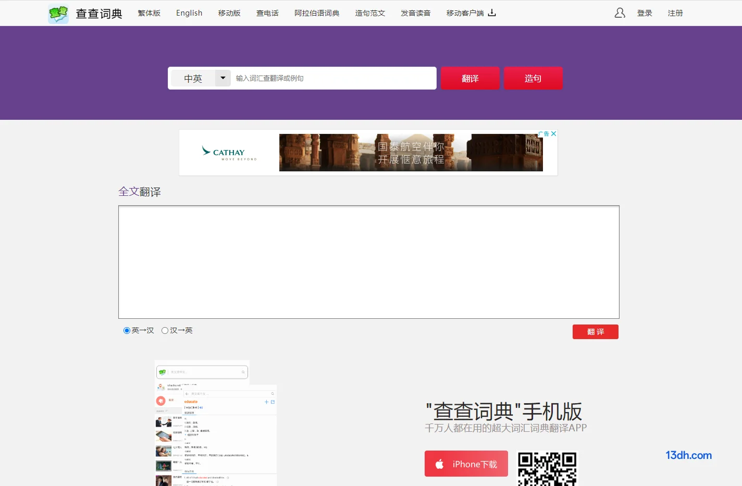Click the word search input field

(x=333, y=78)
